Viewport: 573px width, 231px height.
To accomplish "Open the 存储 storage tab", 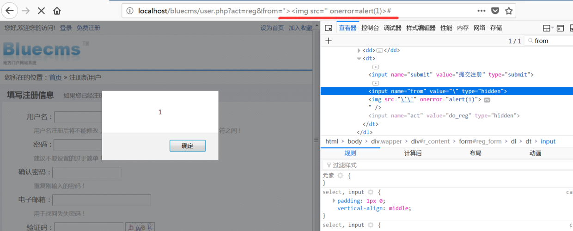I will pos(496,28).
